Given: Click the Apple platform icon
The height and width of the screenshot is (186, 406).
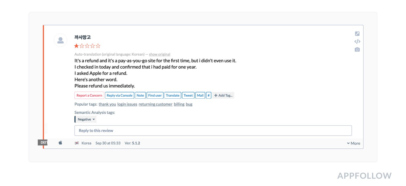Looking at the screenshot, I should 60,143.
